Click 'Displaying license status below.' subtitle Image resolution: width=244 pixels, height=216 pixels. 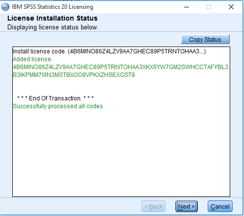coord(53,27)
